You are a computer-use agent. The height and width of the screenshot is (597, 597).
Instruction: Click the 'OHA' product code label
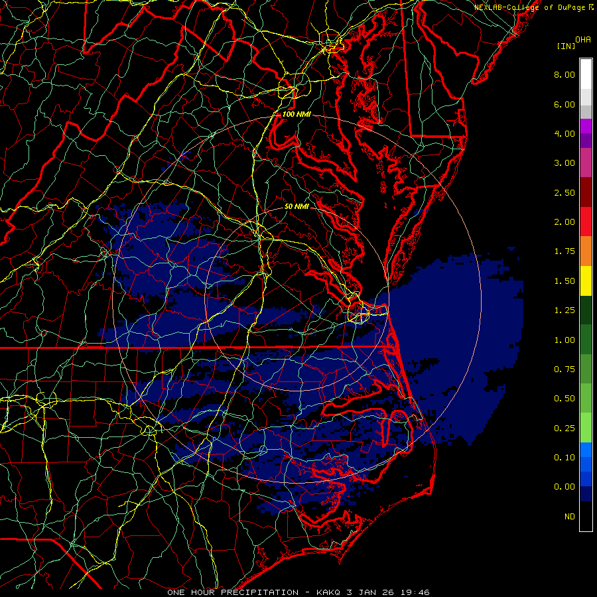[x=583, y=39]
